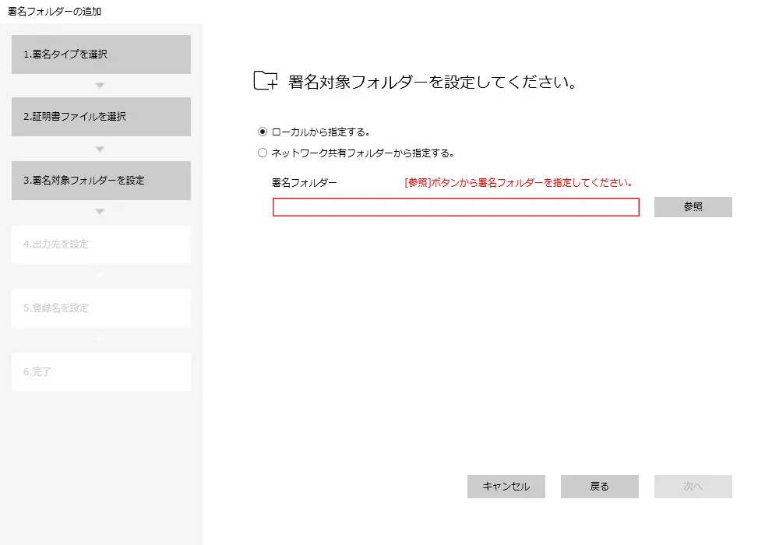
Task: Click the greyed-out 次へ button
Action: pos(693,487)
